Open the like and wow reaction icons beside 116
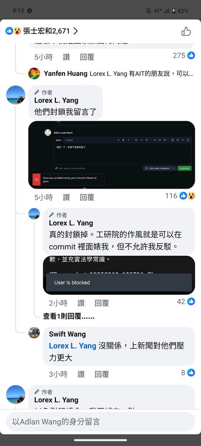The image size is (201, 446). pyautogui.click(x=187, y=196)
